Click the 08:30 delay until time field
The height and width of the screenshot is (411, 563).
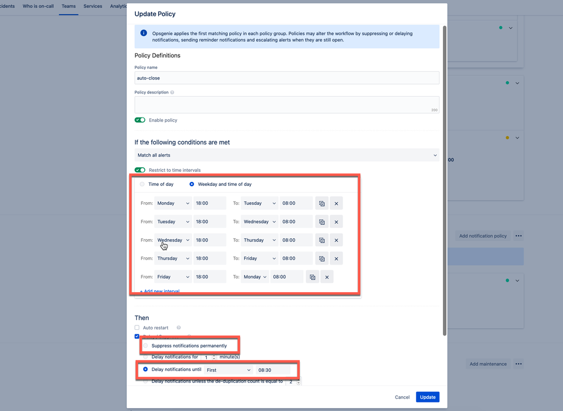click(273, 370)
